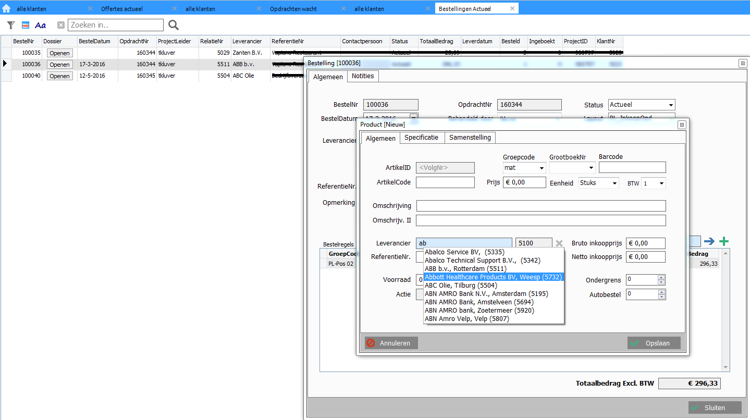The height and width of the screenshot is (420, 750).
Task: Toggle the Aa case-sensitive search icon
Action: tap(40, 25)
